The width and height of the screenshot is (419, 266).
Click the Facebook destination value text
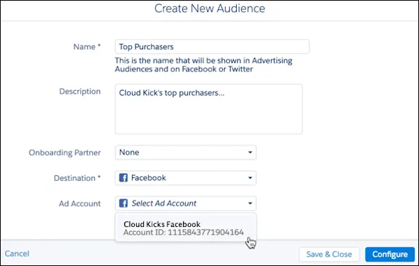[149, 178]
